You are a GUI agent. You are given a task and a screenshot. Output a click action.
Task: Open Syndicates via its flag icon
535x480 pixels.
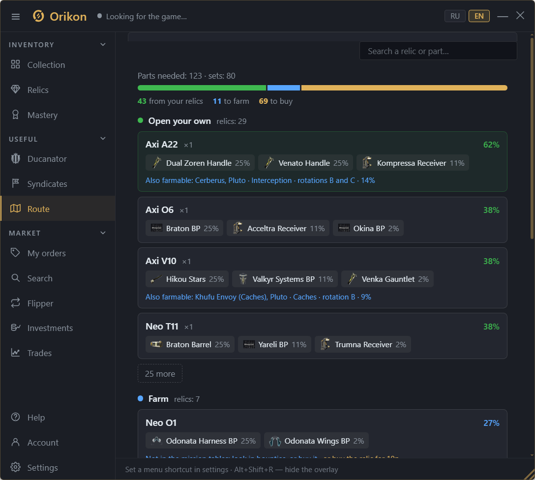coord(15,183)
